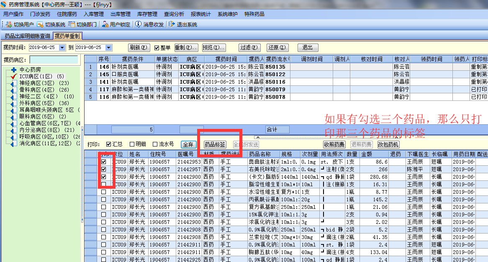Click the 改包药机 button

tap(388, 144)
